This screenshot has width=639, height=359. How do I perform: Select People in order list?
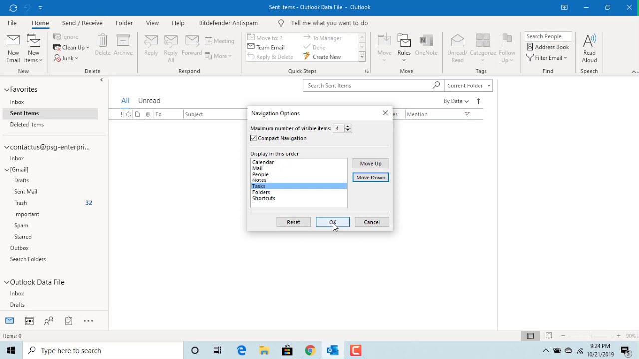click(x=299, y=174)
